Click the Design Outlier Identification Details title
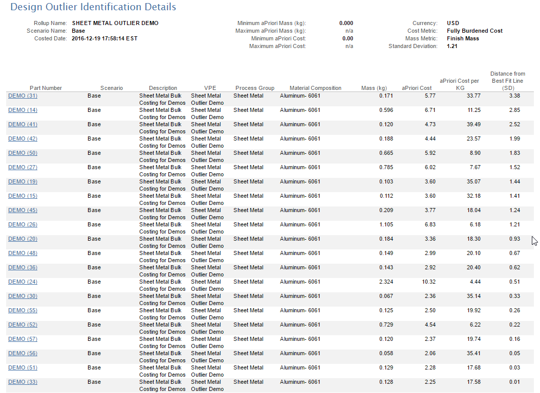Image resolution: width=540 pixels, height=393 pixels. pos(93,7)
